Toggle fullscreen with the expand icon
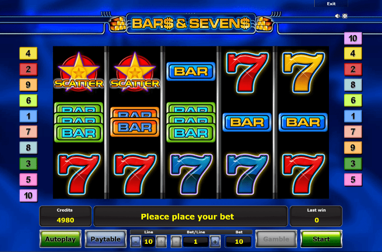The height and width of the screenshot is (252, 382). click(345, 16)
